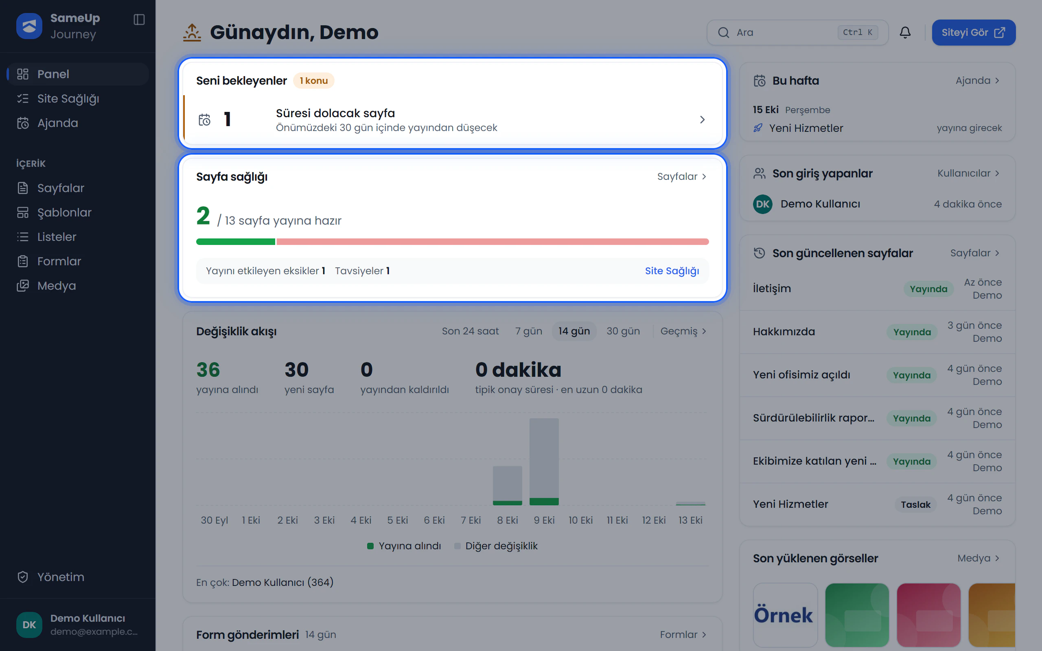The image size is (1042, 651).
Task: Open Formlar link in Form gönderimleri
Action: (x=683, y=635)
